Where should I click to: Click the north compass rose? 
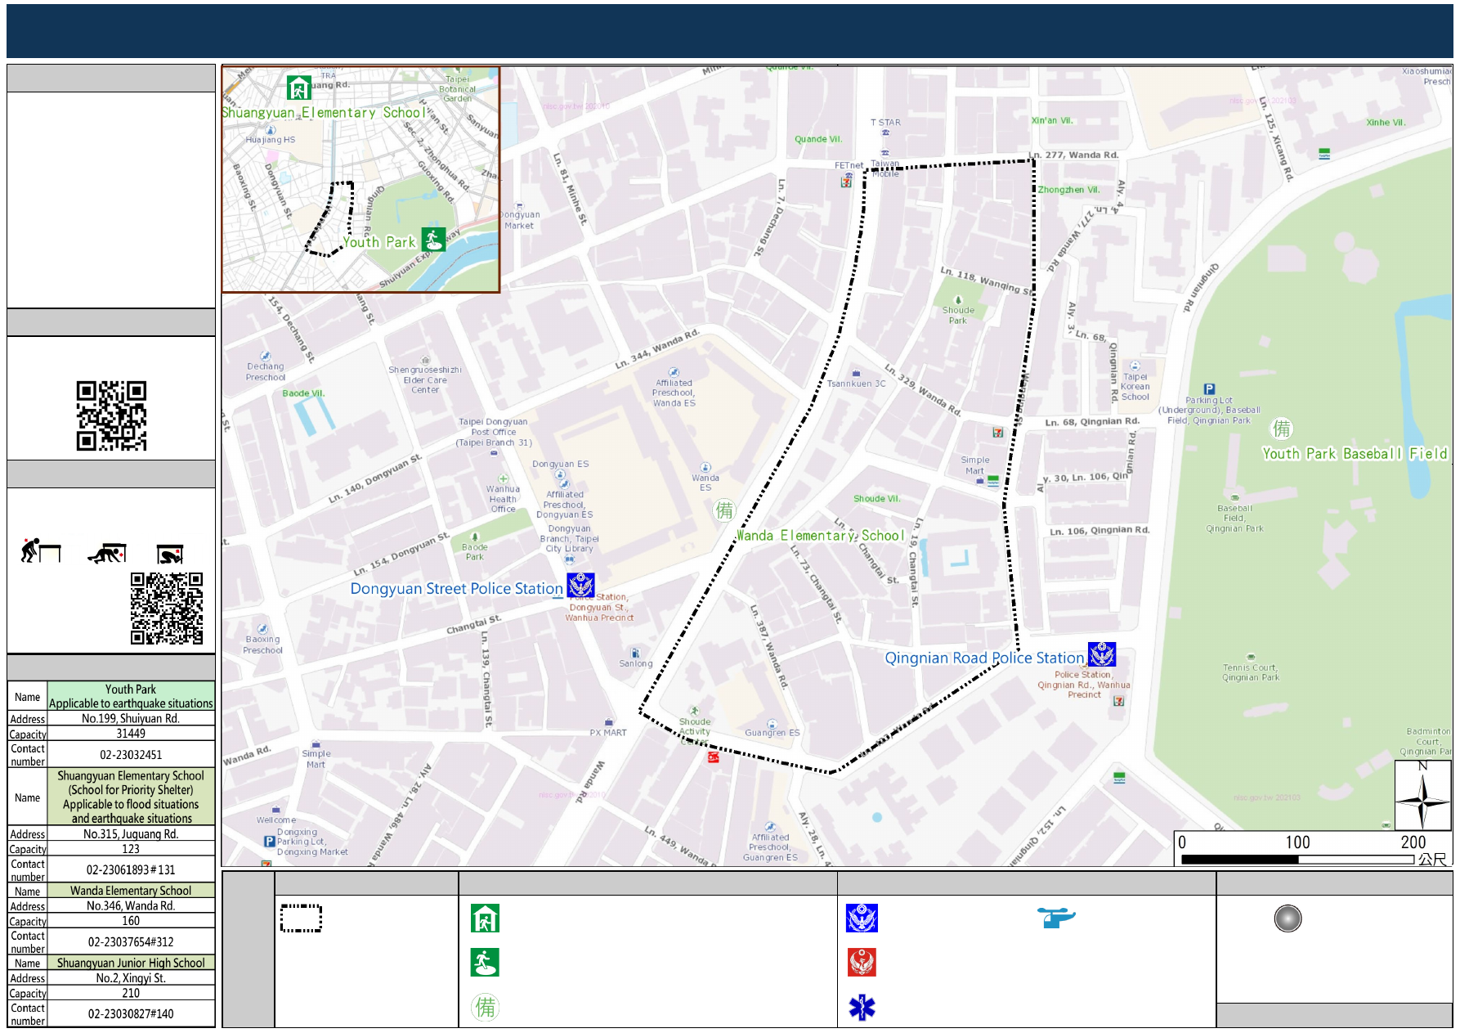point(1423,796)
